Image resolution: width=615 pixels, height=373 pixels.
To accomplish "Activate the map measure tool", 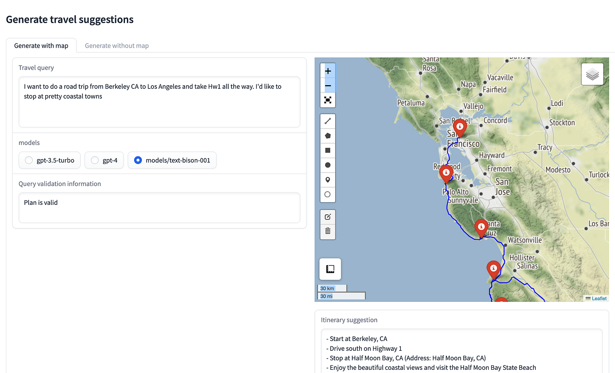I will [x=330, y=269].
